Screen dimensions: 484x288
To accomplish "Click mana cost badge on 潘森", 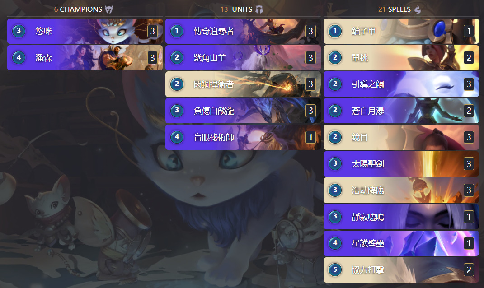I will click(19, 57).
